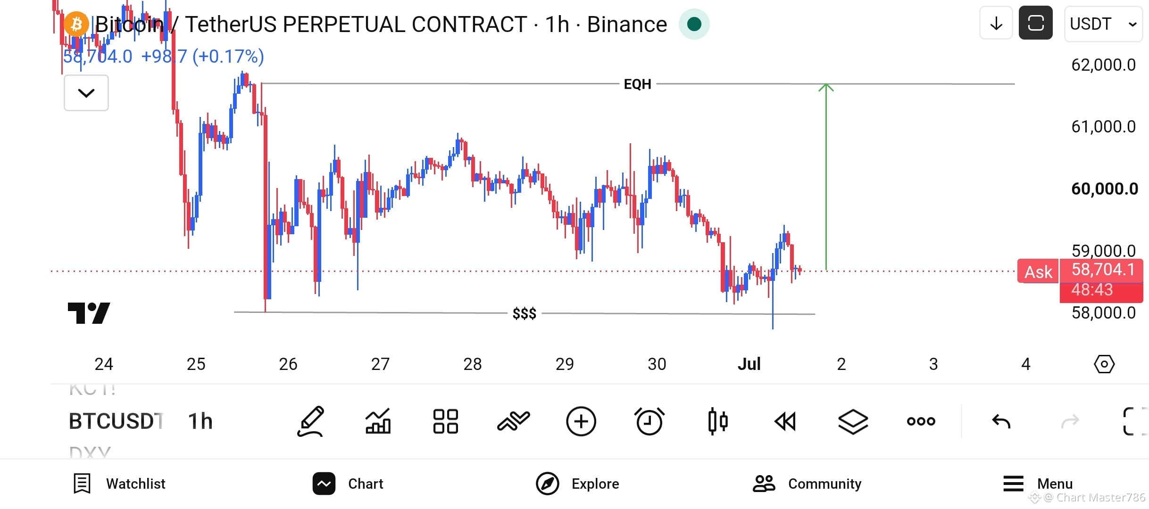Select the pencil drawing tool
The width and height of the screenshot is (1149, 509).
pos(311,421)
